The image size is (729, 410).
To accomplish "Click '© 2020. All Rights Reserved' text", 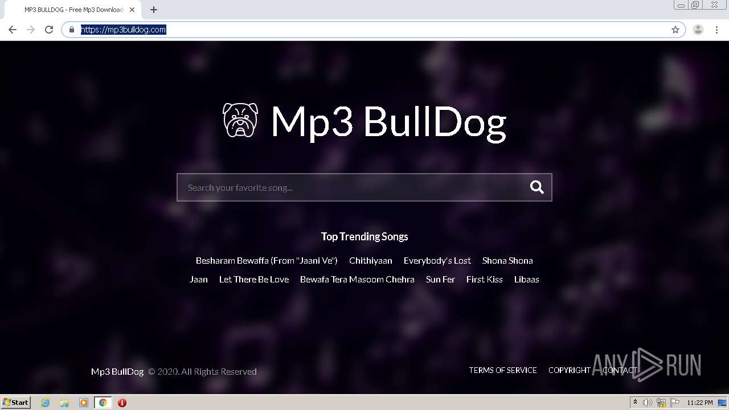I will [203, 371].
